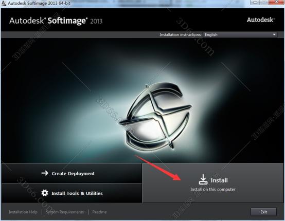Image resolution: width=285 pixels, height=221 pixels.
Task: Open the Installation Help link
Action: [23, 212]
